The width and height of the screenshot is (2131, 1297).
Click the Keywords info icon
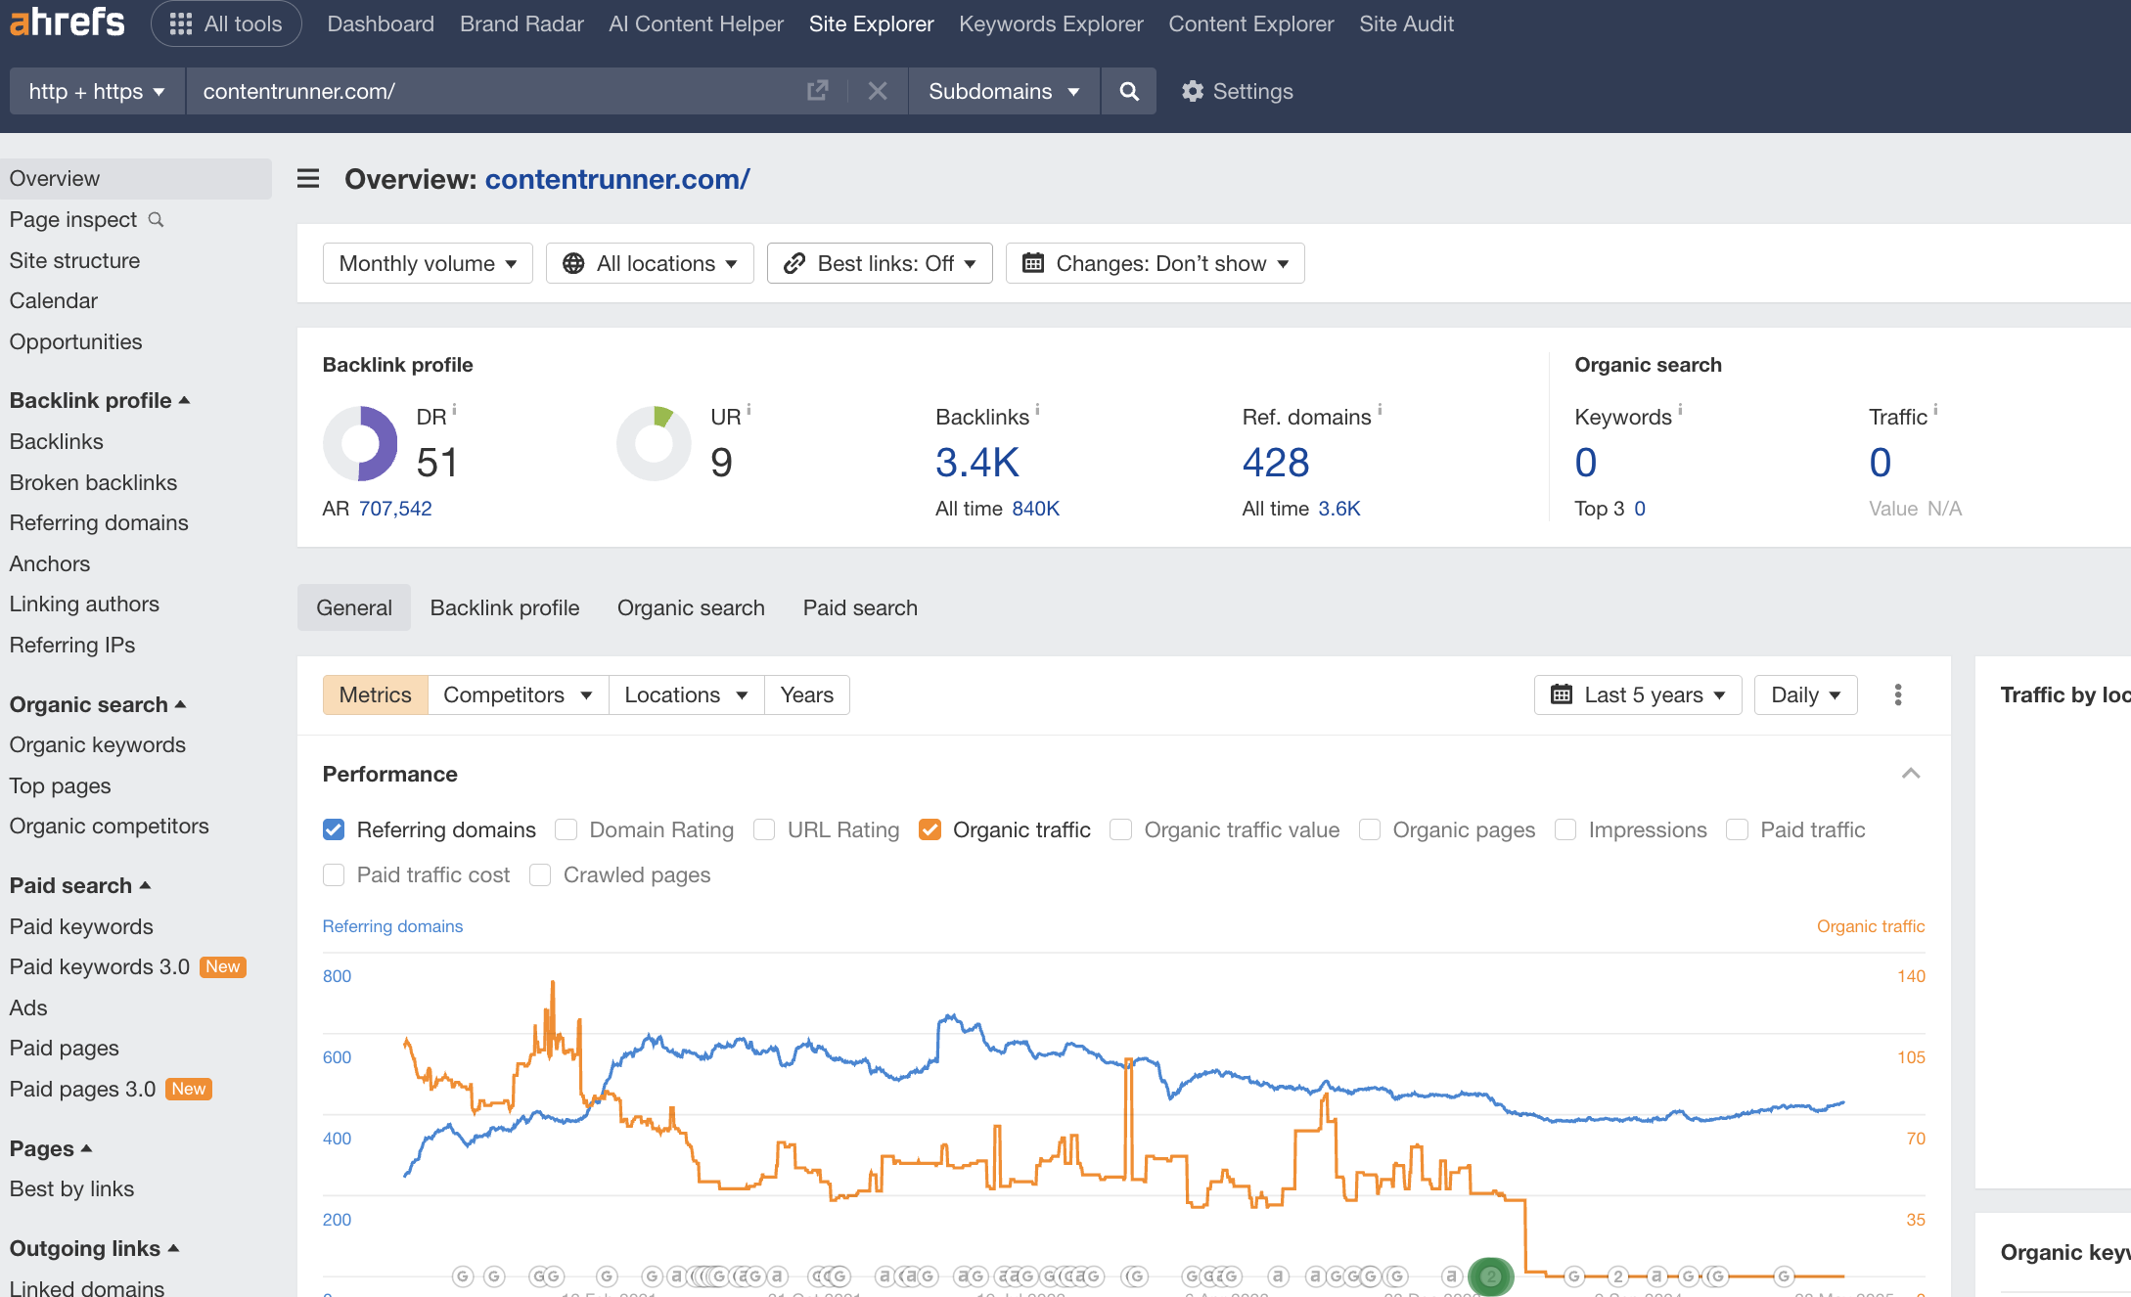click(x=1680, y=410)
